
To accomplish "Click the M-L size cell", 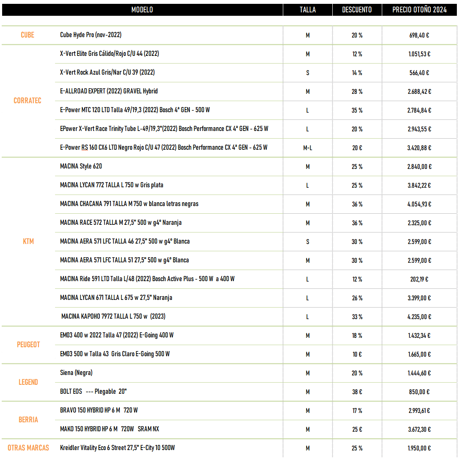I will (x=308, y=148).
